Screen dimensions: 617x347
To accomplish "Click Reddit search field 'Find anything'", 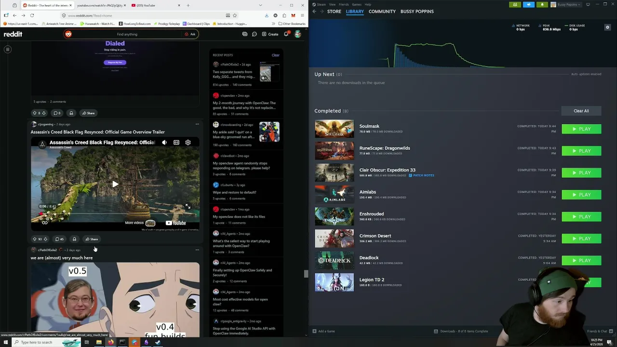I will [x=127, y=34].
